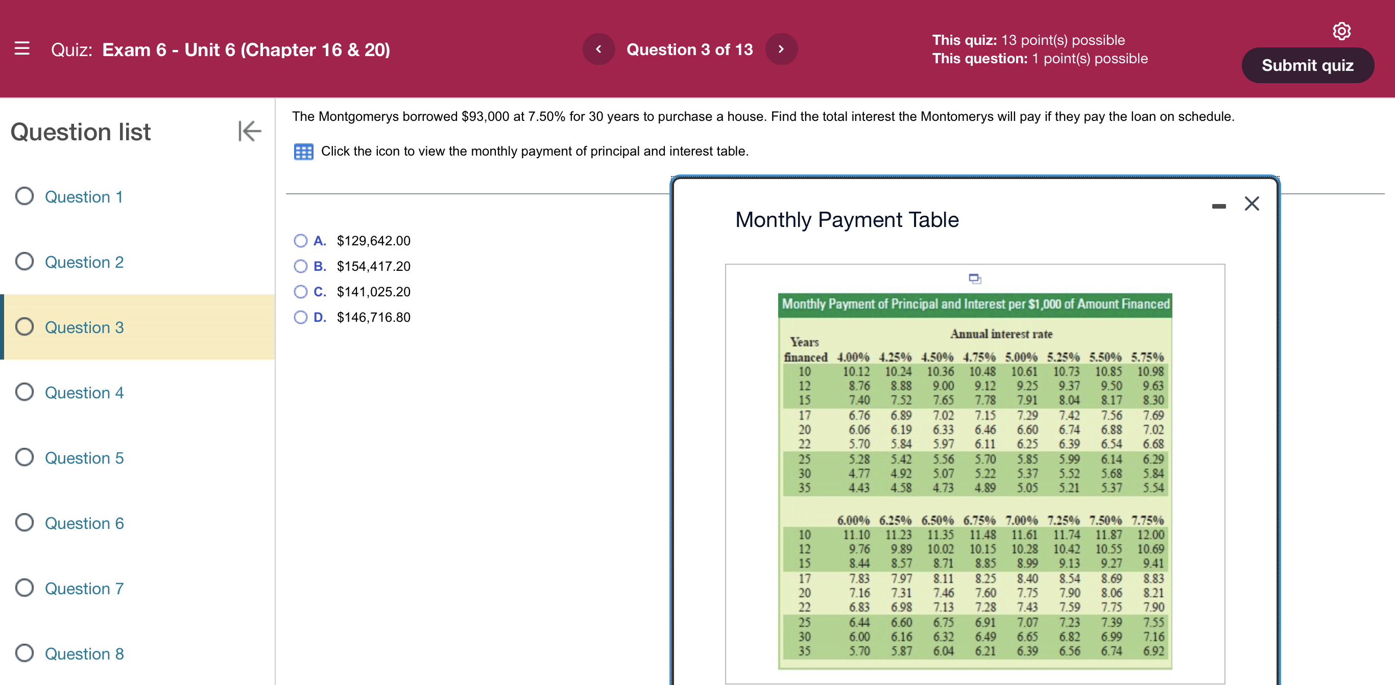Click the Question 6 status circle
1395x685 pixels.
(x=25, y=523)
